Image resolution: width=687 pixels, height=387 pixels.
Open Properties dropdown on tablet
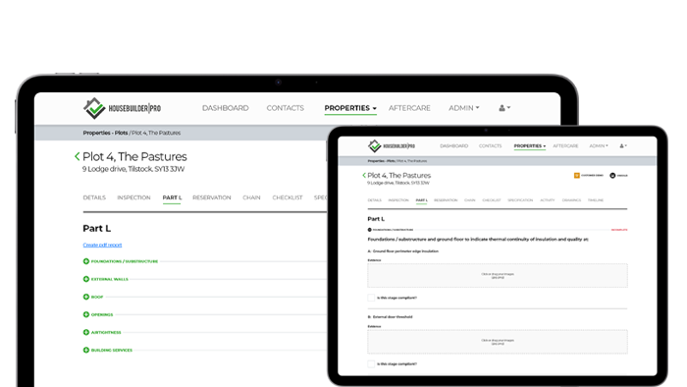(530, 146)
